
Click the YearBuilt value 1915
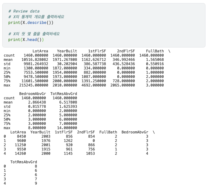click(x=46, y=149)
